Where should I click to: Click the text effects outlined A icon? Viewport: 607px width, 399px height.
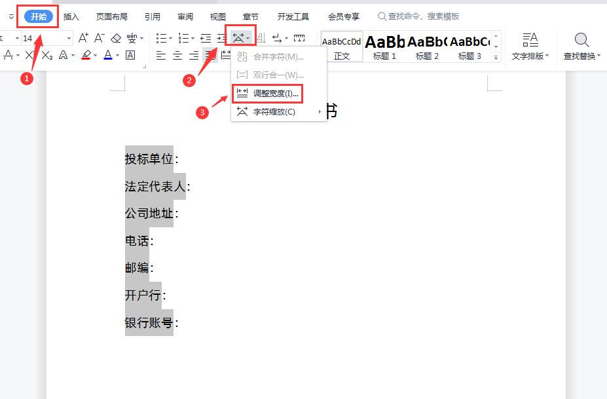click(63, 56)
